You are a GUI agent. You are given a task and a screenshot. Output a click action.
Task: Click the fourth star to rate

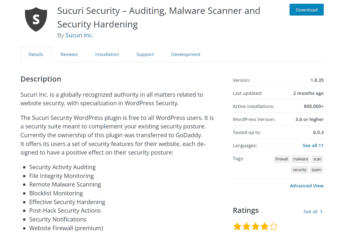click(264, 226)
